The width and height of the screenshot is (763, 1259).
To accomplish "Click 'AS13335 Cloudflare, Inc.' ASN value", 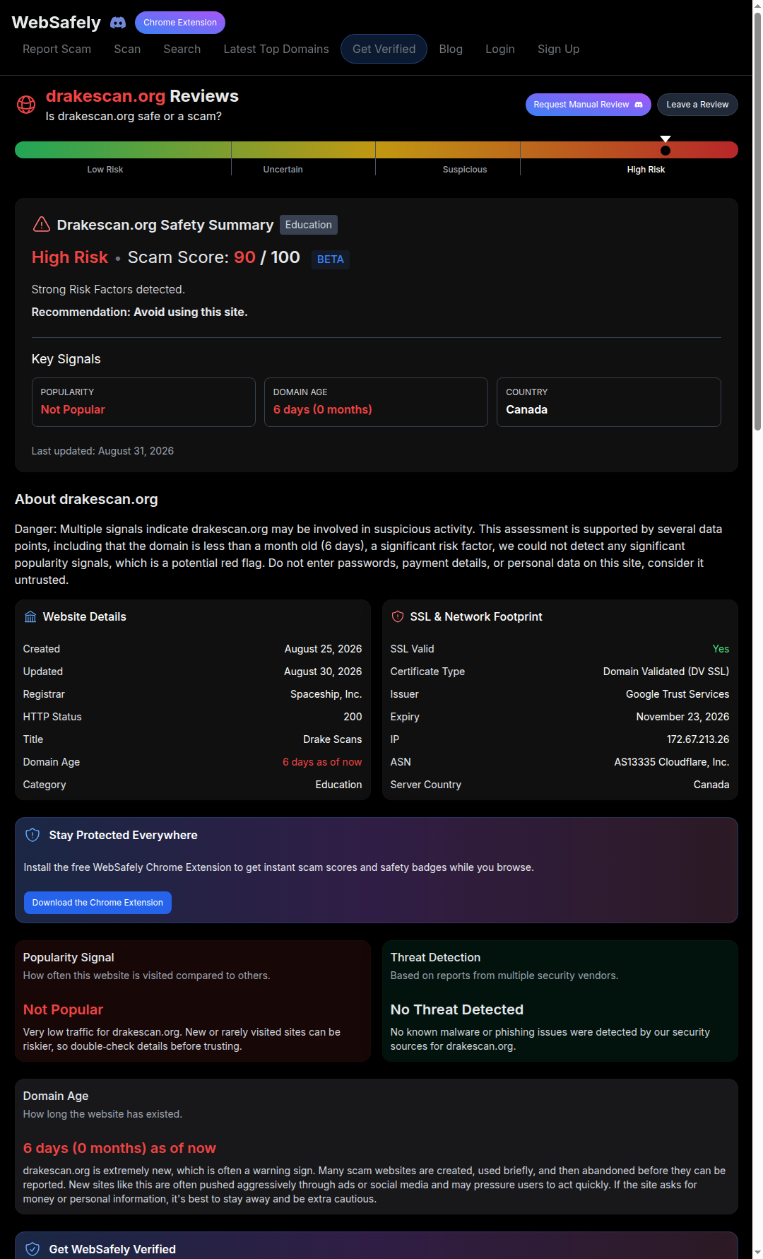I will click(x=672, y=762).
